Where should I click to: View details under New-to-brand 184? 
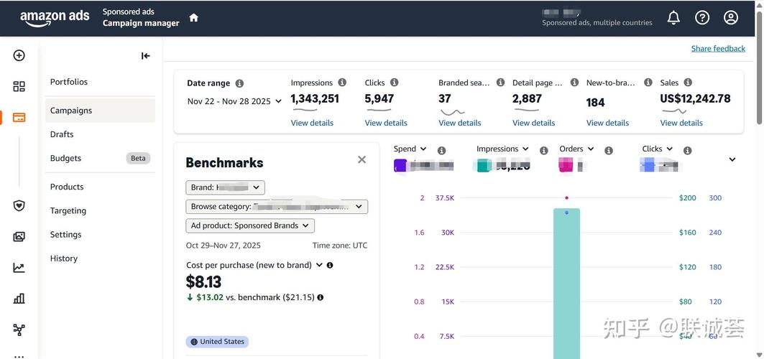coord(607,123)
